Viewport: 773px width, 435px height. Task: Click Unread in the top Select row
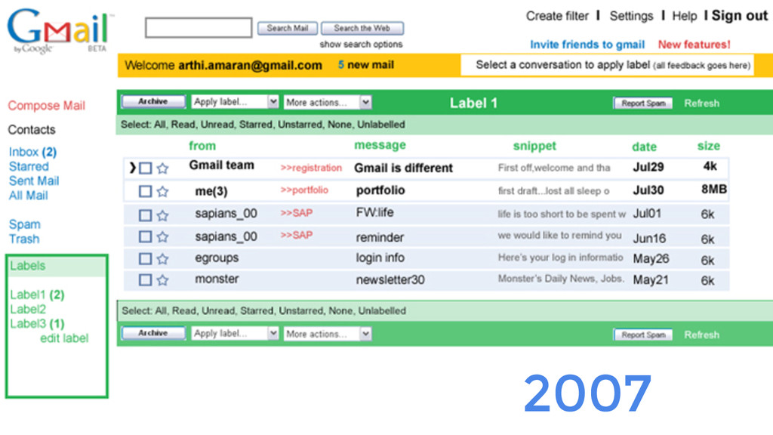coord(216,125)
